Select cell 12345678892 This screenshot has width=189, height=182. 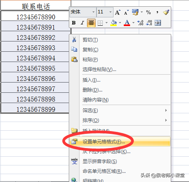tap(35, 36)
